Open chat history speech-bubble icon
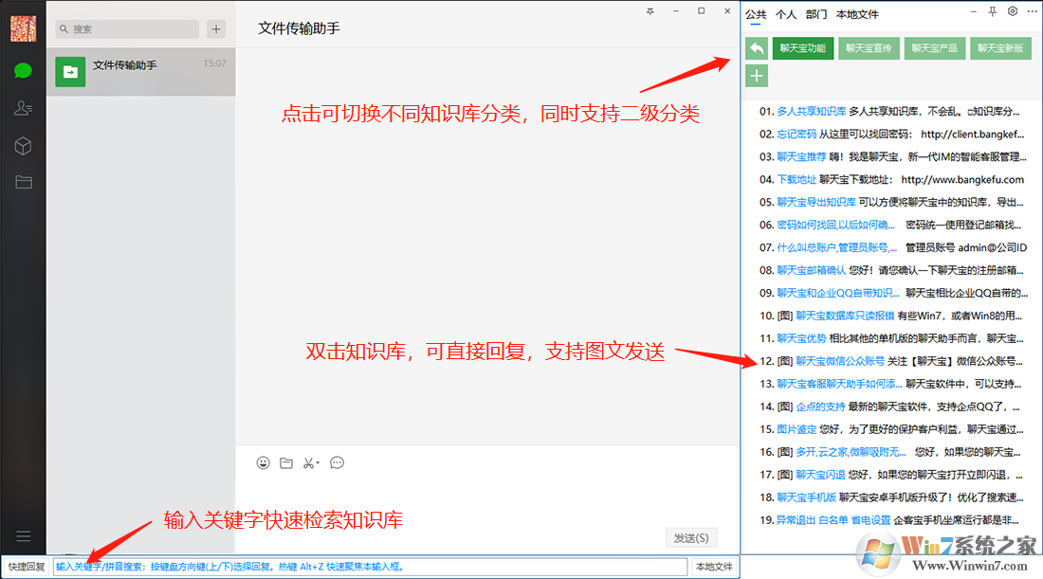Image resolution: width=1043 pixels, height=579 pixels. [x=337, y=462]
